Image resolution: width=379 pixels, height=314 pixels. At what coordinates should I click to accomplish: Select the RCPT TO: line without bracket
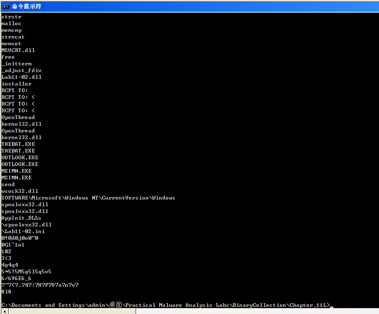15,91
